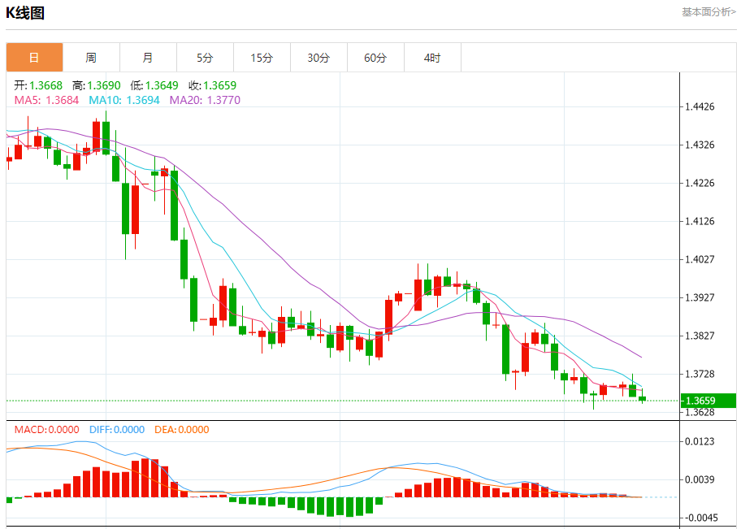Open the 15分 chart tab

pos(262,58)
